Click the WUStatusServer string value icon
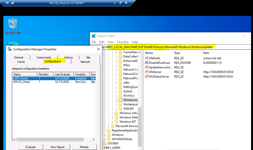 click(x=146, y=76)
